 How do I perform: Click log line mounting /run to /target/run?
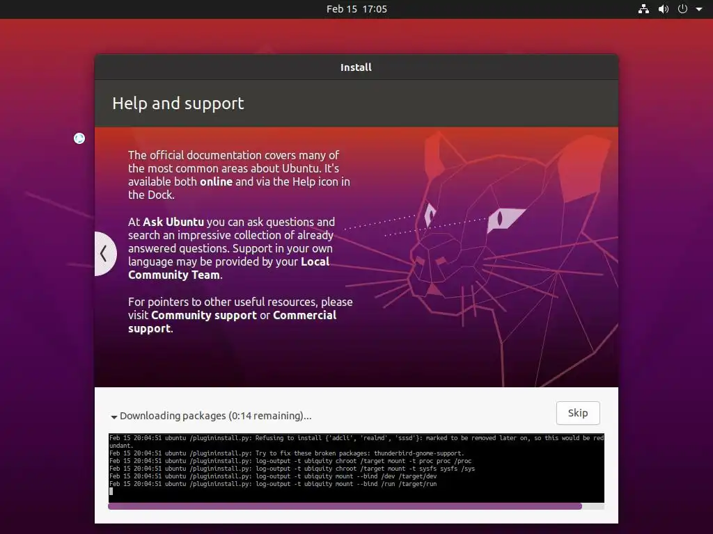273,484
